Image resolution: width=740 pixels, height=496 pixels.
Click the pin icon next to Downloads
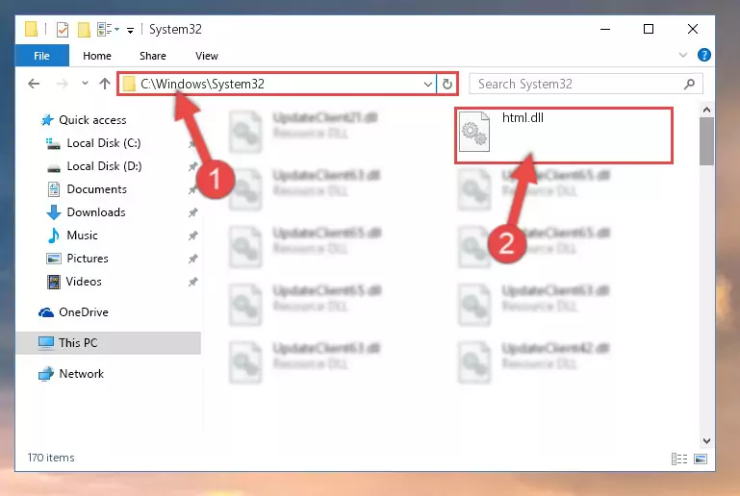pyautogui.click(x=192, y=212)
